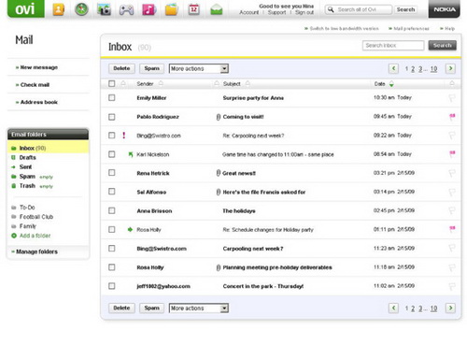Open the Ovi Games controller icon
The height and width of the screenshot is (345, 467).
pos(126,9)
